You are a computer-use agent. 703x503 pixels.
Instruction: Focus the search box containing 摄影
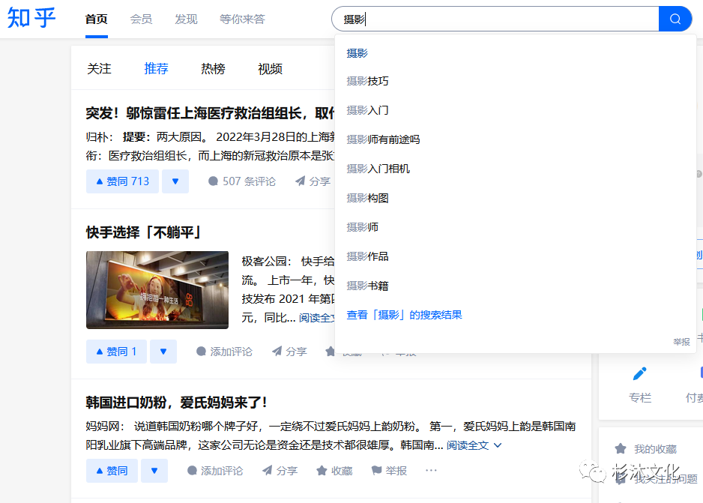coord(495,19)
